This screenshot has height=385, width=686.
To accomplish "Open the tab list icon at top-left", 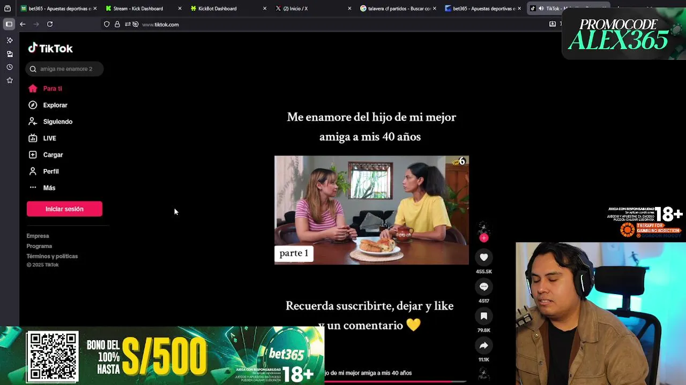I will [x=8, y=9].
